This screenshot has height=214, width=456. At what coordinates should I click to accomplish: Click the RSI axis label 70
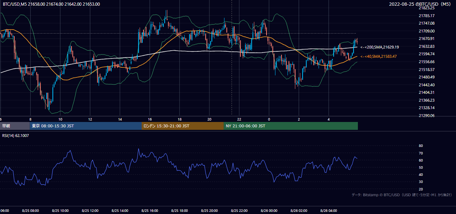tap(421, 153)
